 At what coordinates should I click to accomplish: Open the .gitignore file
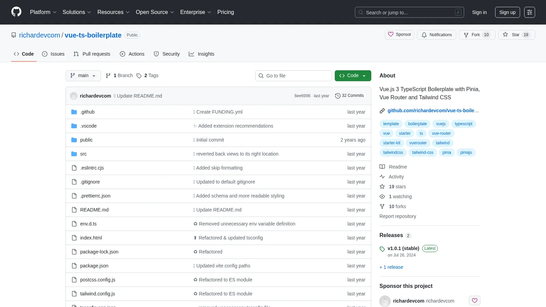click(90, 182)
